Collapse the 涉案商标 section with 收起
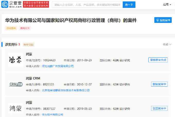 pos(167,44)
